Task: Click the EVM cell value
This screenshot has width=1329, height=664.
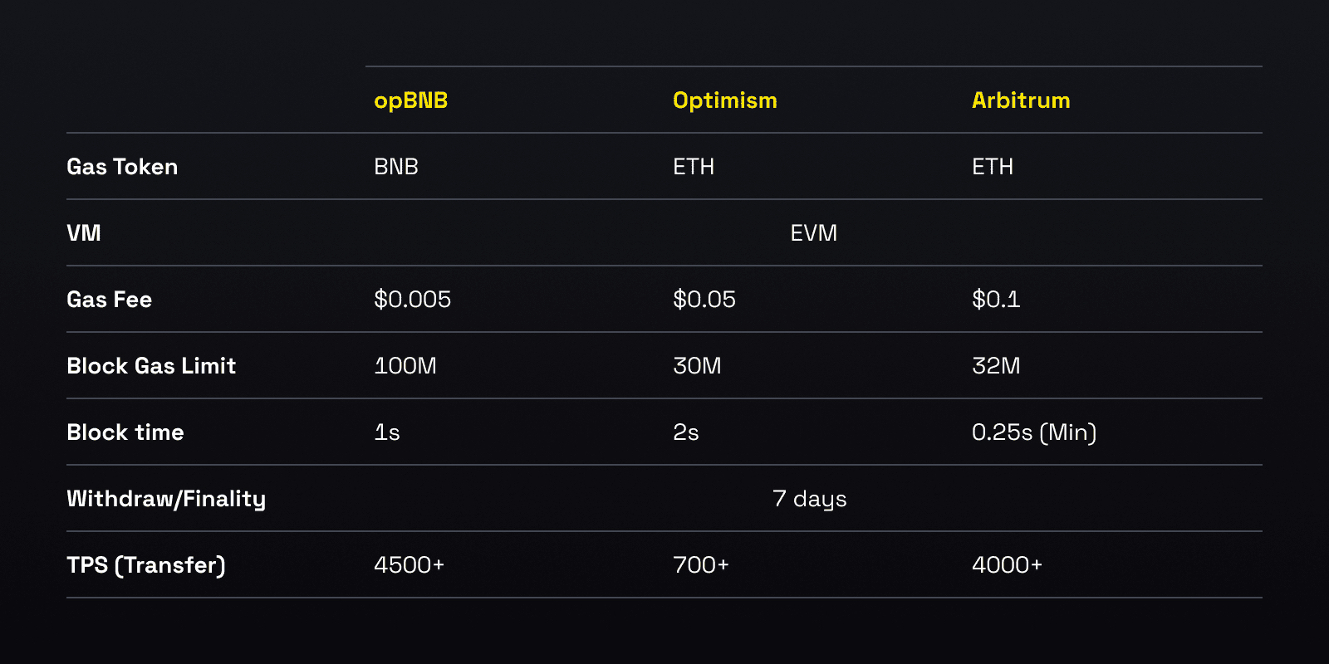Action: click(814, 233)
